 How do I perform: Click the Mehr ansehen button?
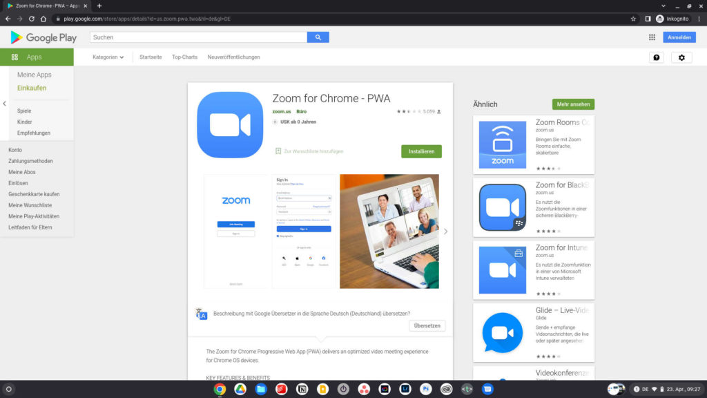[573, 104]
